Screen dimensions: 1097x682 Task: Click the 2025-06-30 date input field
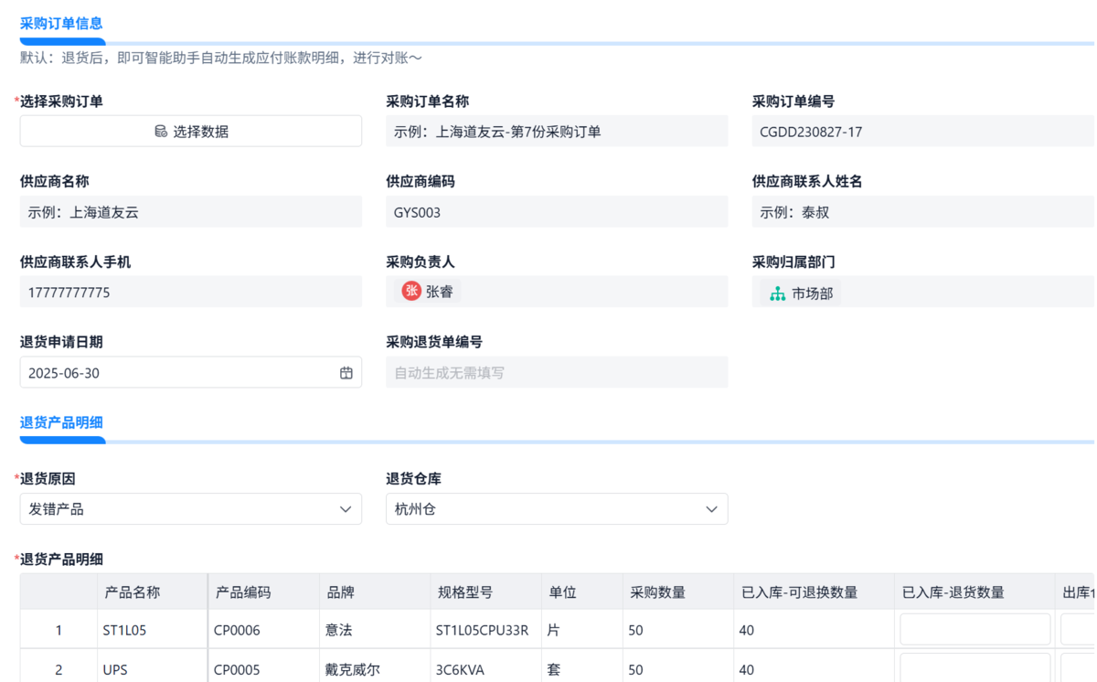click(x=178, y=373)
